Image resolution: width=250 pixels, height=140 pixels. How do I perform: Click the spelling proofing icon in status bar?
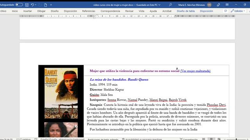[x=36, y=139]
